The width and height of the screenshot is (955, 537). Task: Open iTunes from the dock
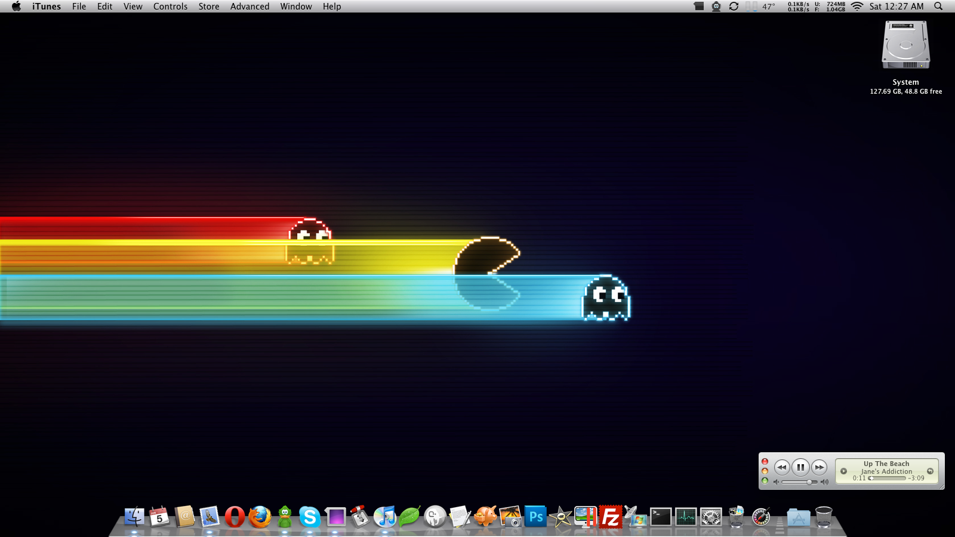(x=385, y=517)
